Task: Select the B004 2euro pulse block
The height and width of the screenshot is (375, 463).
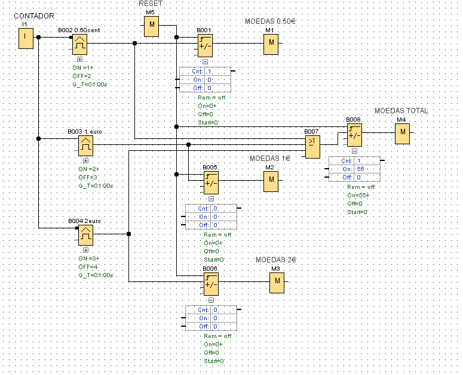Action: pos(85,235)
